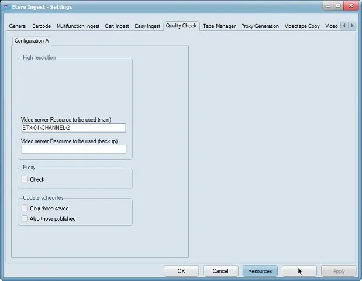The height and width of the screenshot is (281, 362).
Task: Open the Multifunction Ingest tab
Action: tap(77, 26)
